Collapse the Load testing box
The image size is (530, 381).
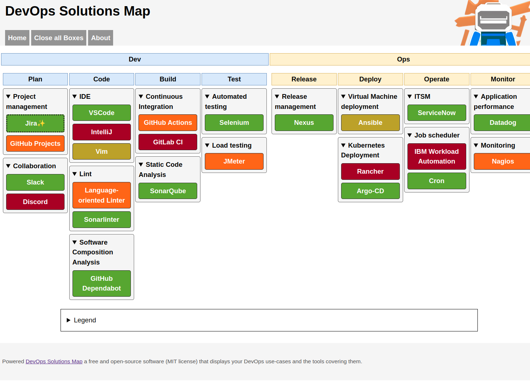[x=234, y=145]
